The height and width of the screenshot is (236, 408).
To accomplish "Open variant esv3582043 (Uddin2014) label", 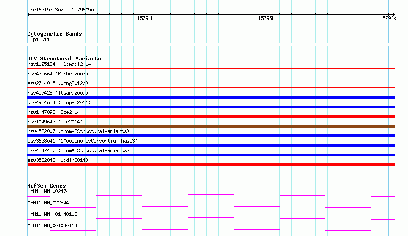I will pyautogui.click(x=58, y=160).
